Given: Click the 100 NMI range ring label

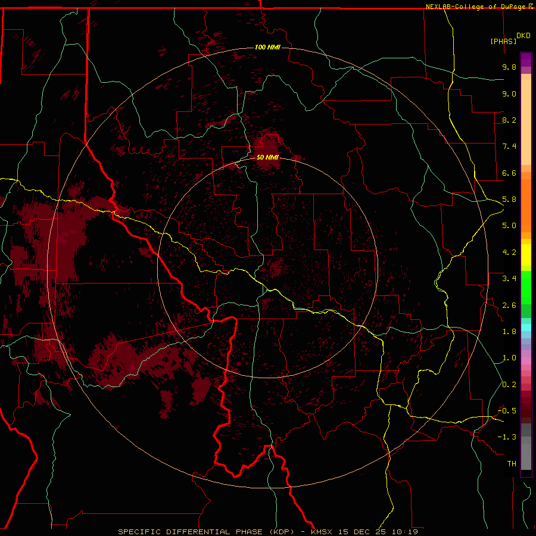Looking at the screenshot, I should click(267, 47).
